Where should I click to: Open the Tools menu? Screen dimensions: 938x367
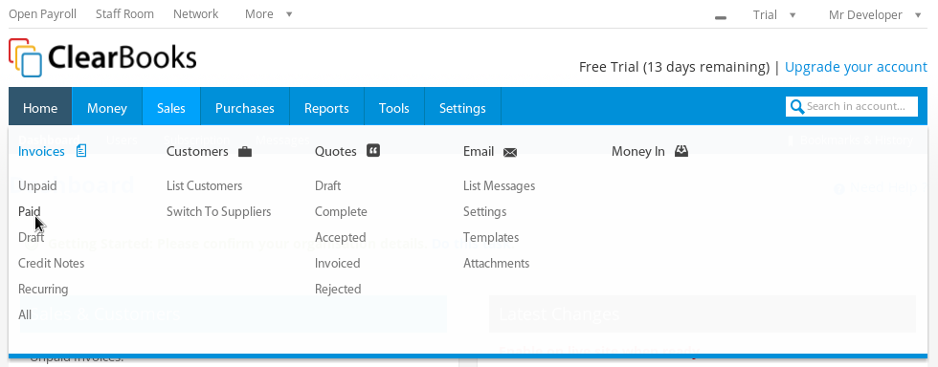tap(394, 108)
